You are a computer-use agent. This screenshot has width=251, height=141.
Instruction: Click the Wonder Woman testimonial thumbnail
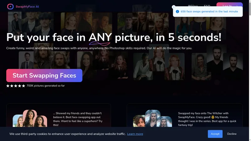coord(30,118)
